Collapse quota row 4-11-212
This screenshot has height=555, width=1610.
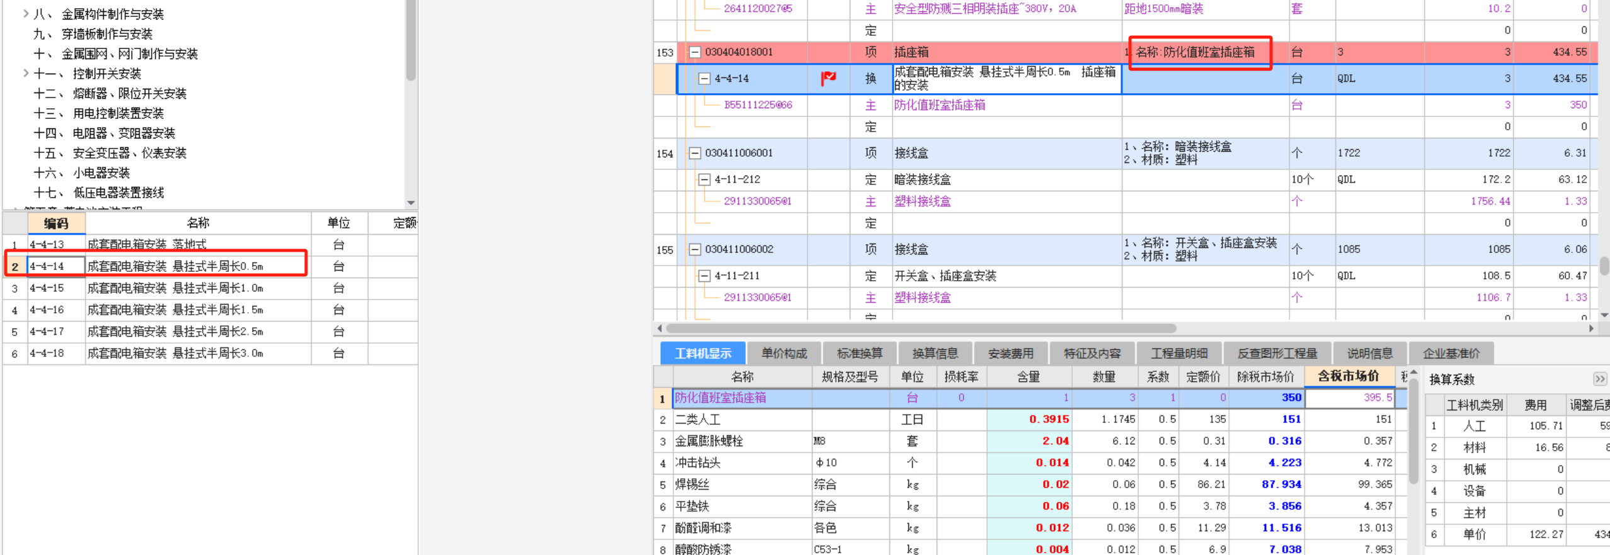click(x=704, y=180)
